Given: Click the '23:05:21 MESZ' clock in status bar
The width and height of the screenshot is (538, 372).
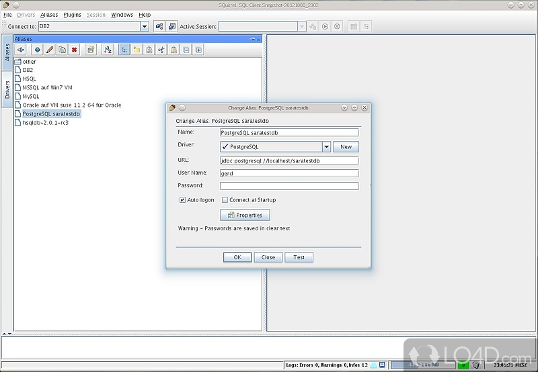Looking at the screenshot, I should click(x=510, y=365).
